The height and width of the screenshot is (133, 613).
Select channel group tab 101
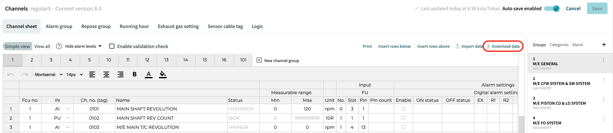[x=243, y=60]
